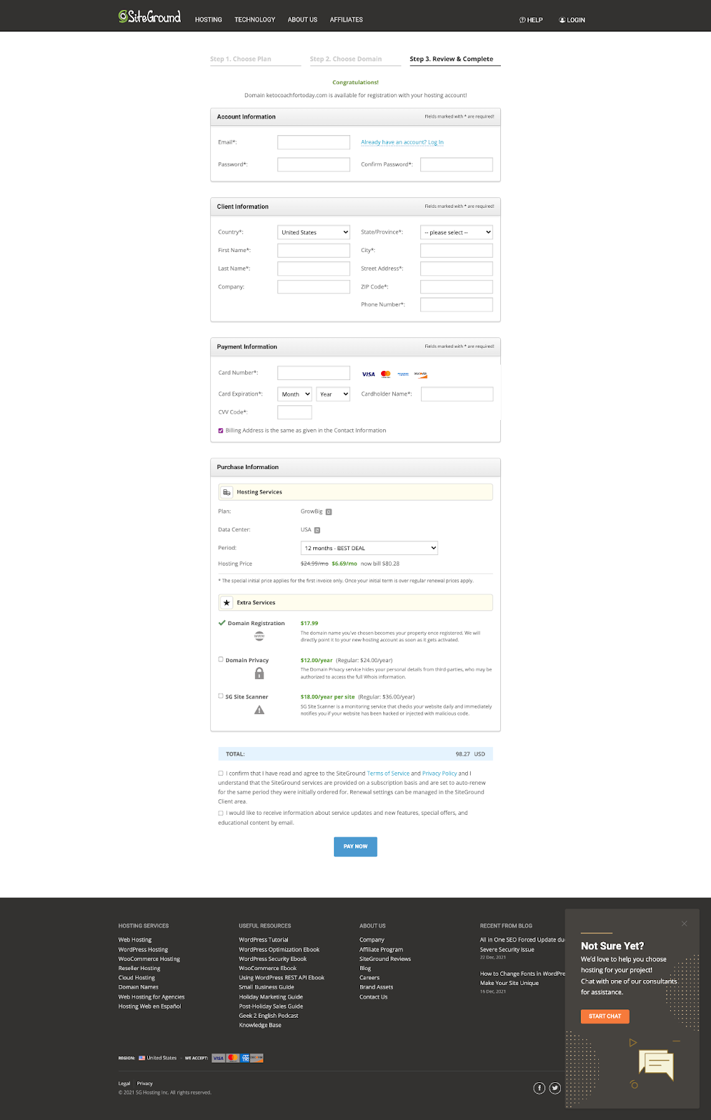Click the Pay Now button
This screenshot has width=711, height=1120.
tap(356, 846)
